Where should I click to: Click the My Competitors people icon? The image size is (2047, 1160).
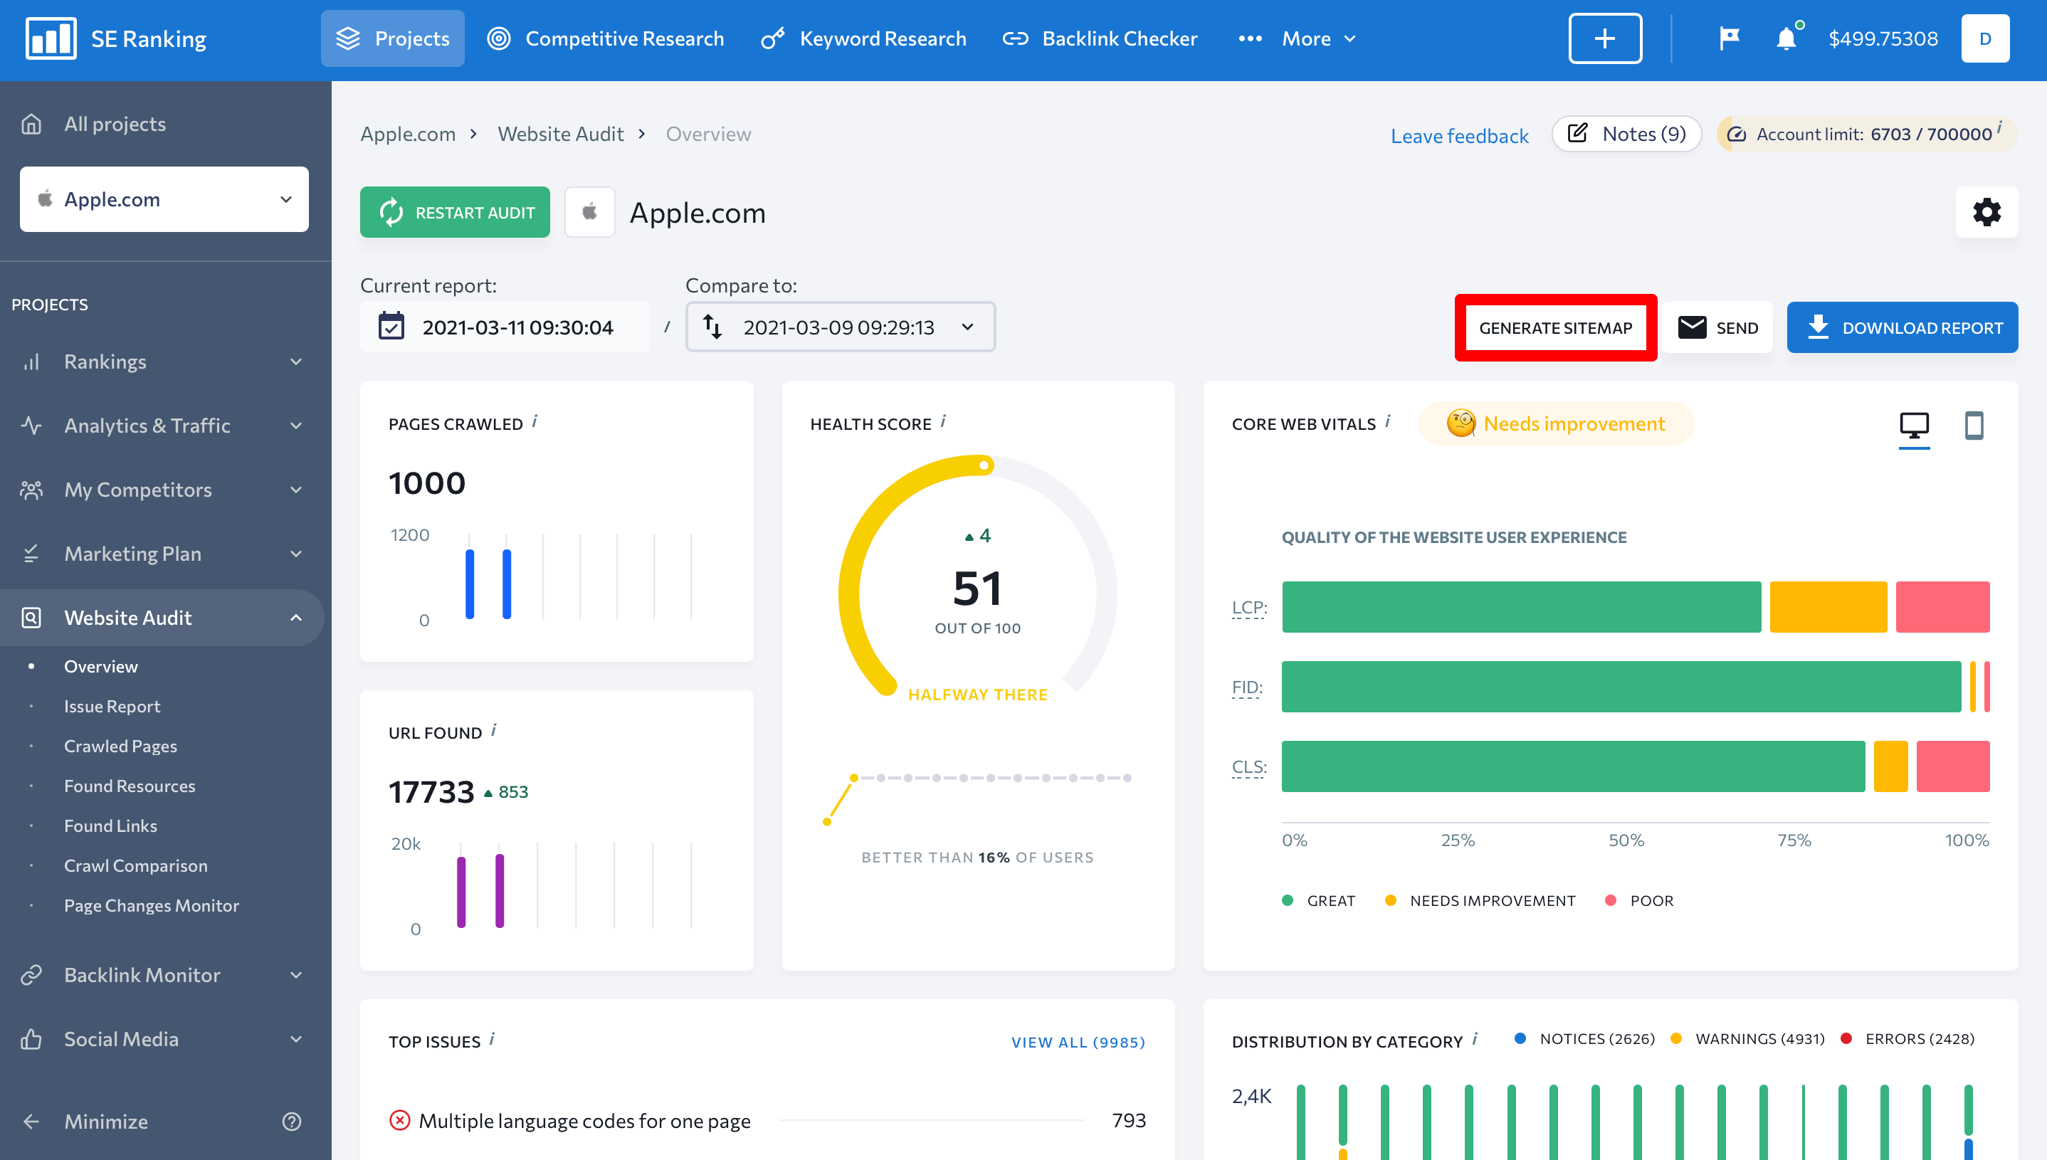(31, 489)
